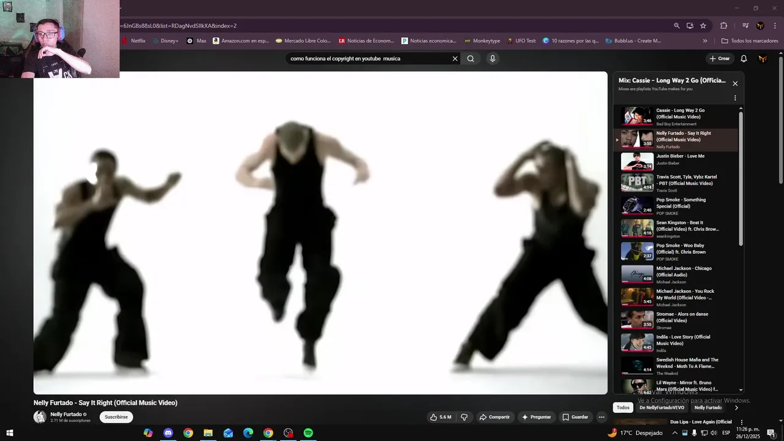Select the Nelly Furtado filter chip
Screen dimensions: 784x441
coord(708,408)
